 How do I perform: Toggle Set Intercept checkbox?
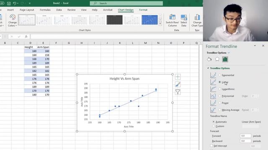[x=211, y=146]
